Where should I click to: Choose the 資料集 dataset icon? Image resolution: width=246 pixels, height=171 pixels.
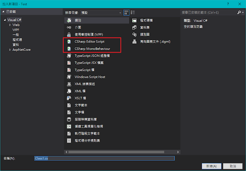point(135,27)
